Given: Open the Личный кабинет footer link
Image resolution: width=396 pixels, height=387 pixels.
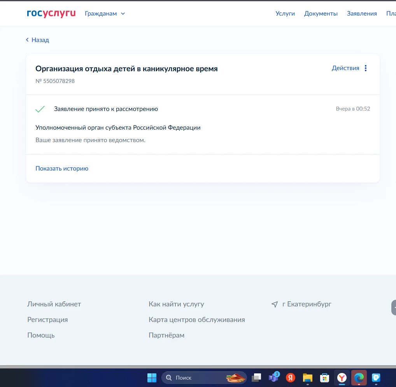Looking at the screenshot, I should 54,304.
